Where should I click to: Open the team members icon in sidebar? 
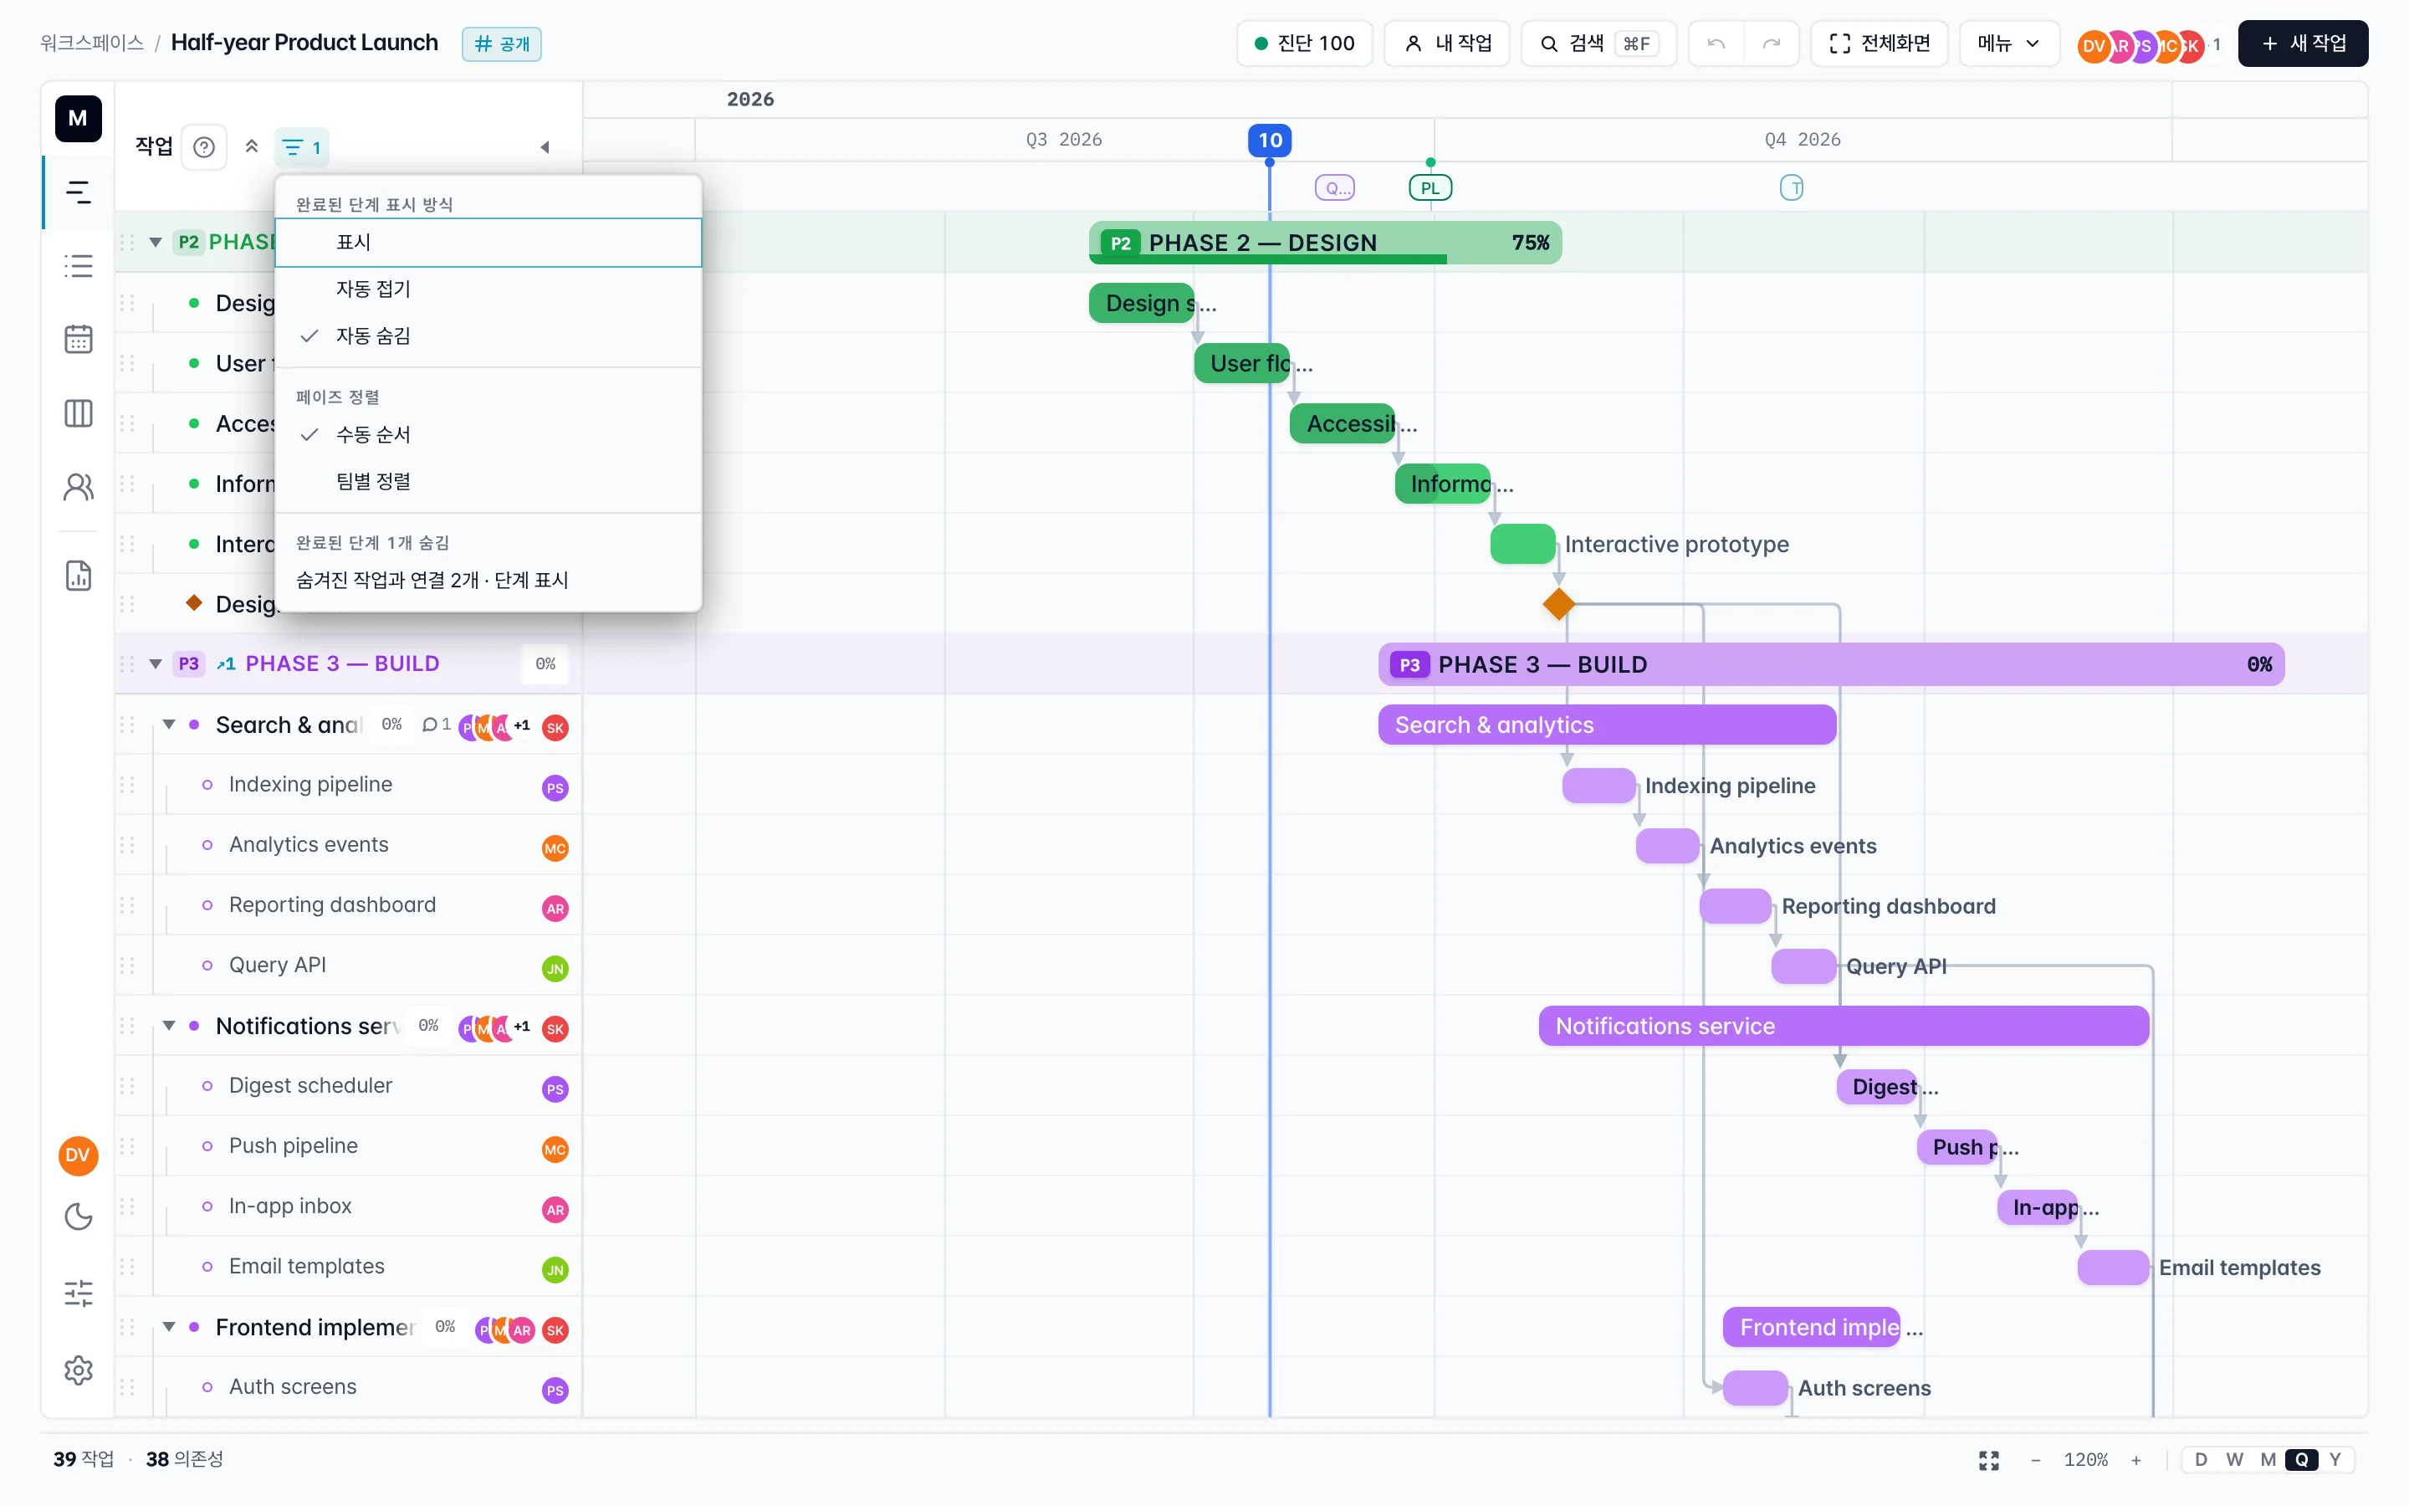pyautogui.click(x=78, y=487)
